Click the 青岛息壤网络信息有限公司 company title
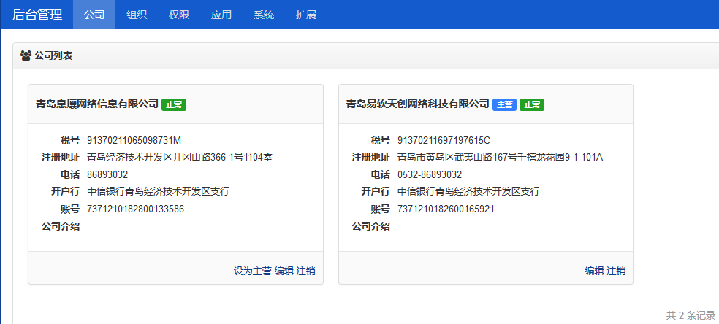The width and height of the screenshot is (719, 324). tap(97, 104)
